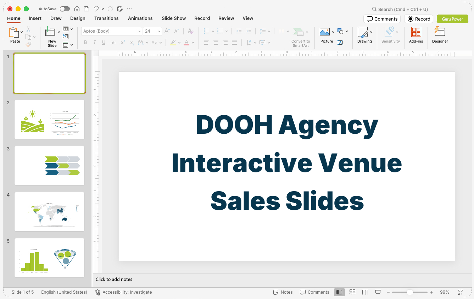
Task: Switch to Slide Sorter view
Action: (352, 292)
